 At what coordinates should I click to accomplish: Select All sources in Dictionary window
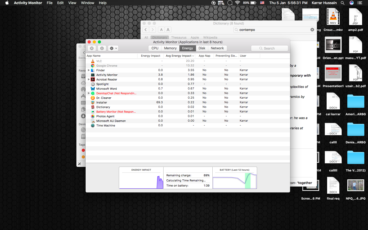pos(146,38)
